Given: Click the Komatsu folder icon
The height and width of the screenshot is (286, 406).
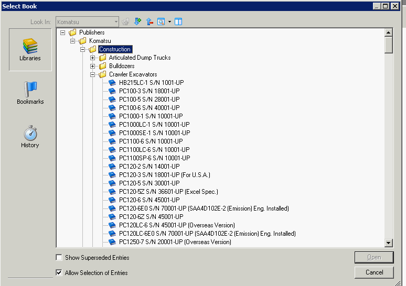Looking at the screenshot, I should tap(82, 41).
